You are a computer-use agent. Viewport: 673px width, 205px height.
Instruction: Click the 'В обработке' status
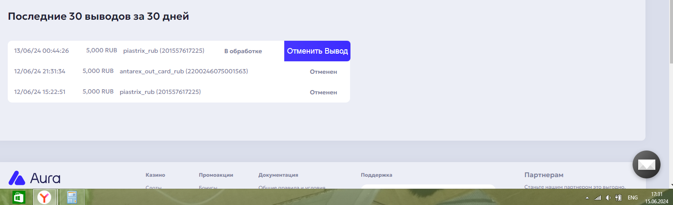tap(243, 51)
